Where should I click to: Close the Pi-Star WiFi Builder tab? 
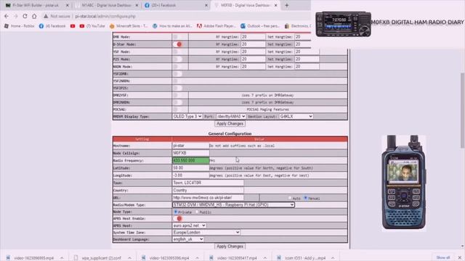coord(68,5)
